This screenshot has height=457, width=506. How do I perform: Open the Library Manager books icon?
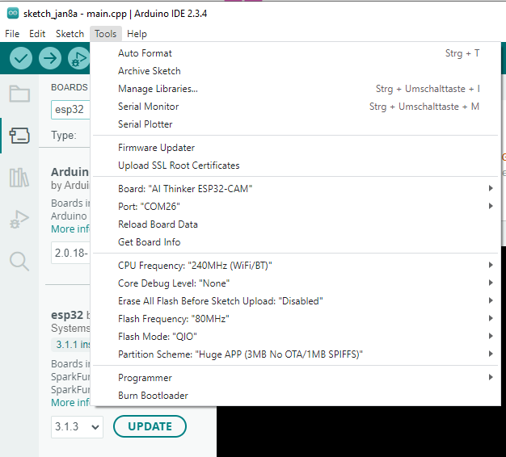pyautogui.click(x=19, y=178)
